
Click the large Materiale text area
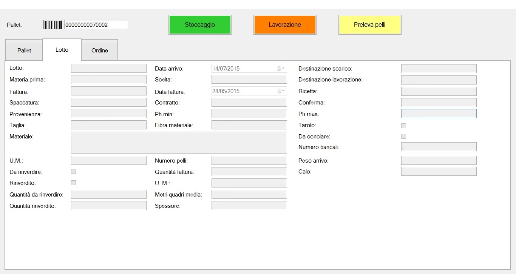(179, 143)
